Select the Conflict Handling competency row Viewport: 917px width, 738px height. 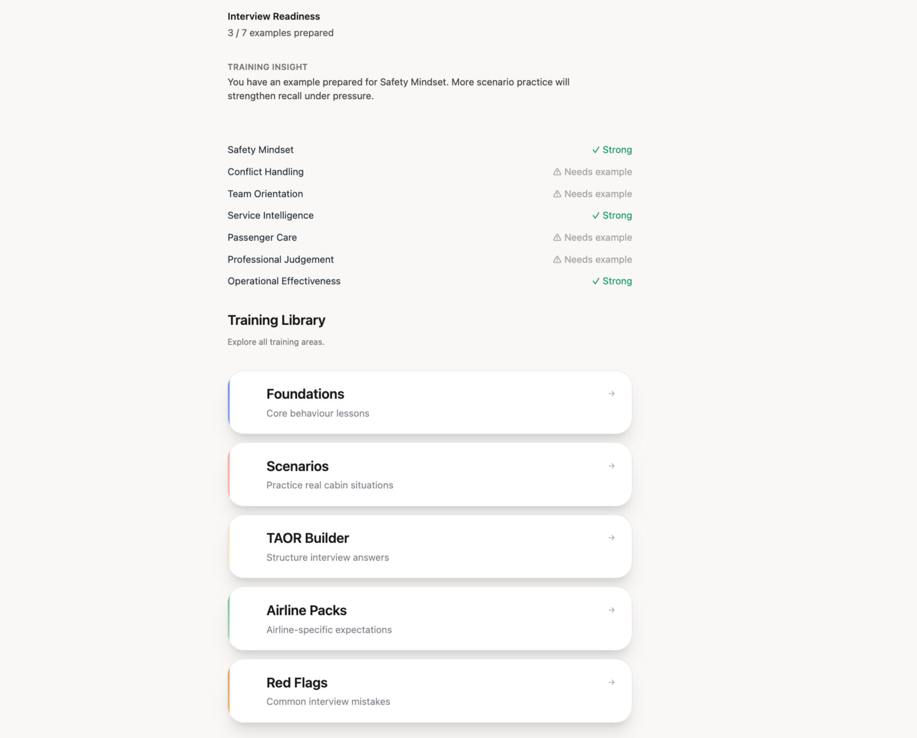coord(266,172)
